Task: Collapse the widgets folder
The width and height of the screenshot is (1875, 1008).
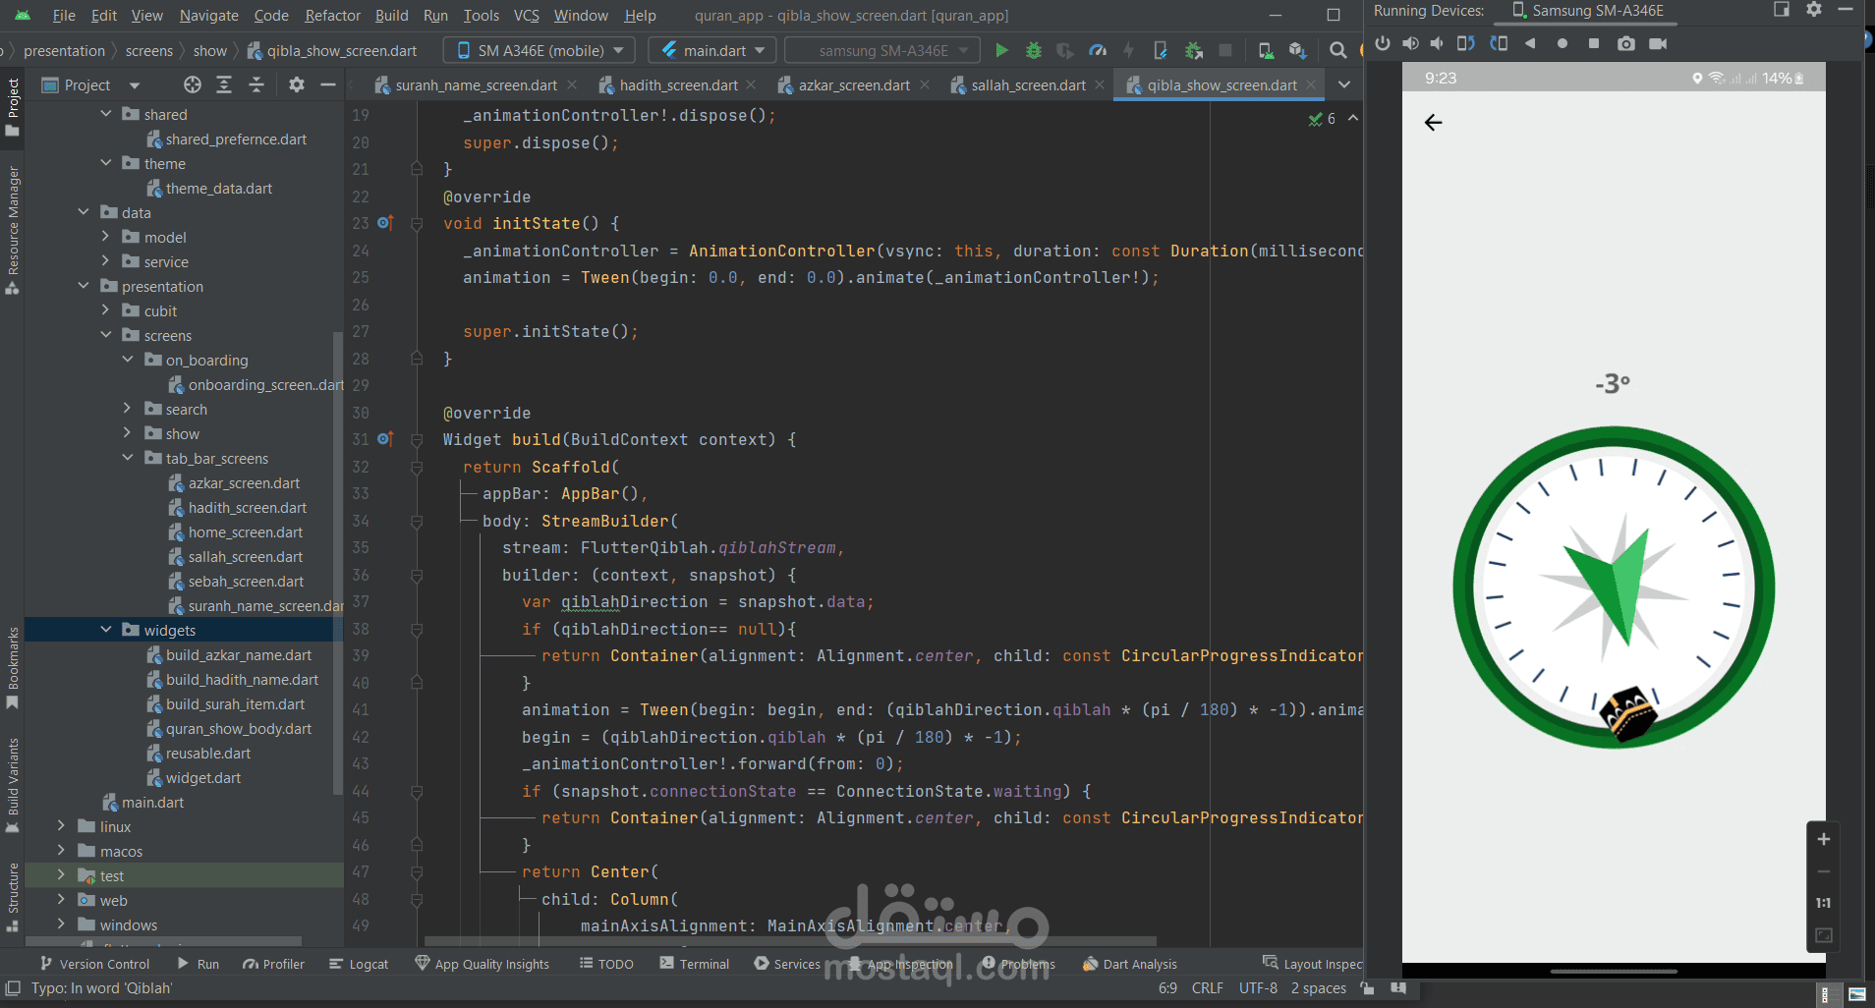Action: (105, 629)
